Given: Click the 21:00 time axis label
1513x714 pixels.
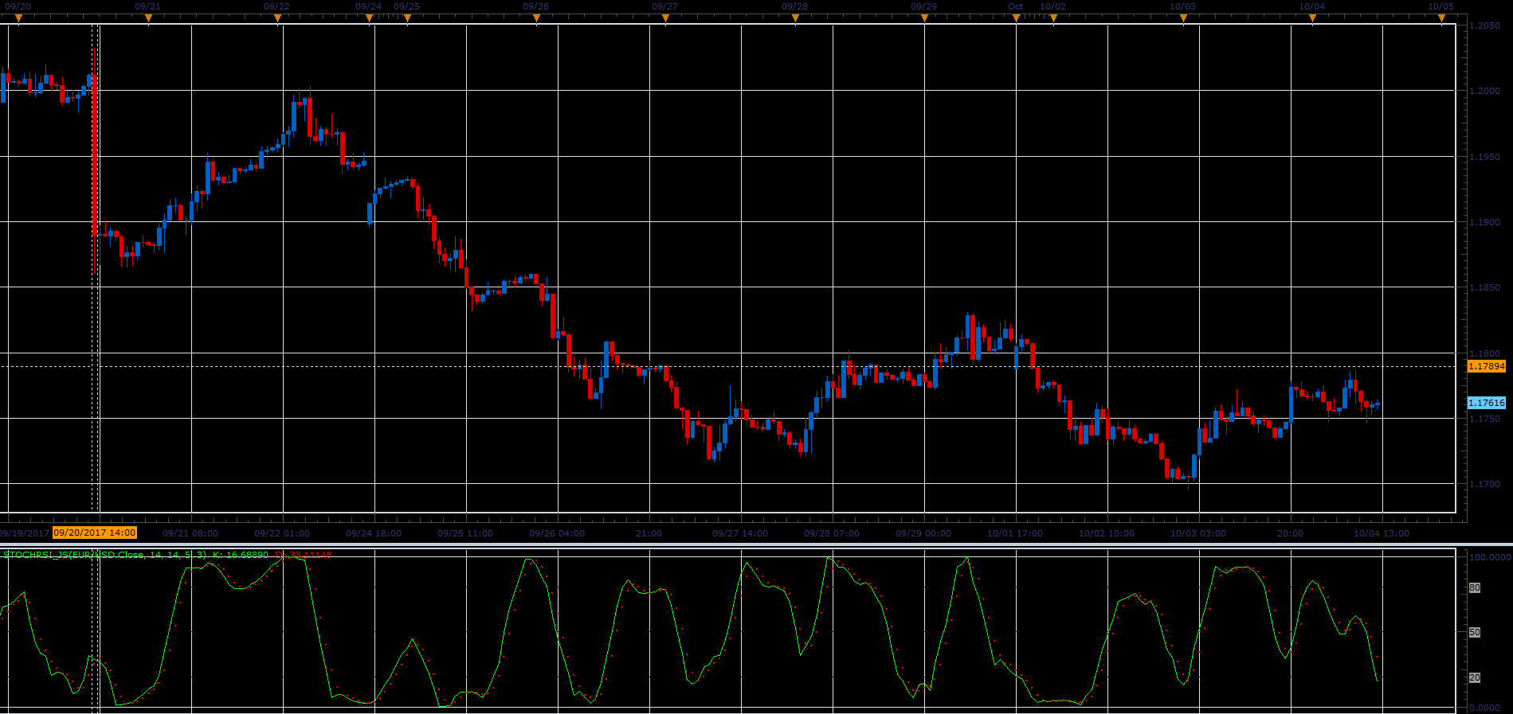Looking at the screenshot, I should coord(649,533).
